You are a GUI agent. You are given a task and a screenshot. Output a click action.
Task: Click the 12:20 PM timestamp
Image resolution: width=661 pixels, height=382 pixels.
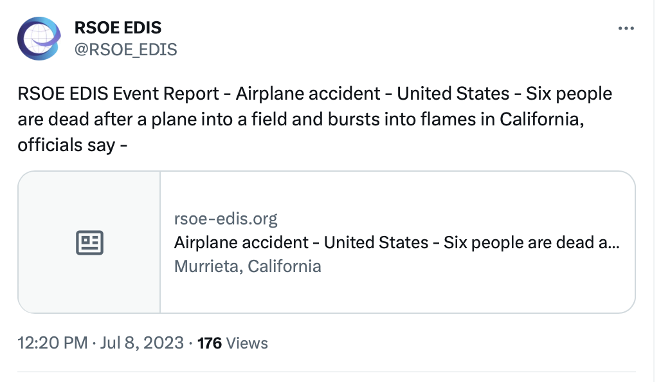point(53,343)
